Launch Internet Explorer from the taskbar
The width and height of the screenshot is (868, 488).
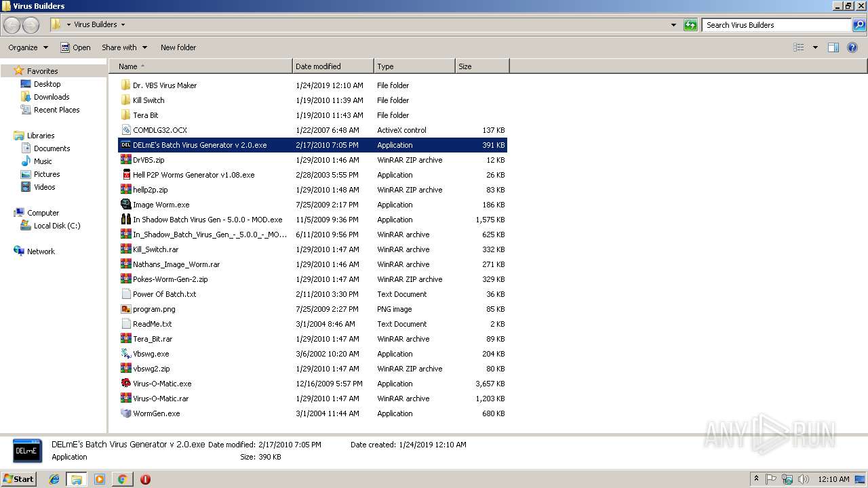pos(54,479)
